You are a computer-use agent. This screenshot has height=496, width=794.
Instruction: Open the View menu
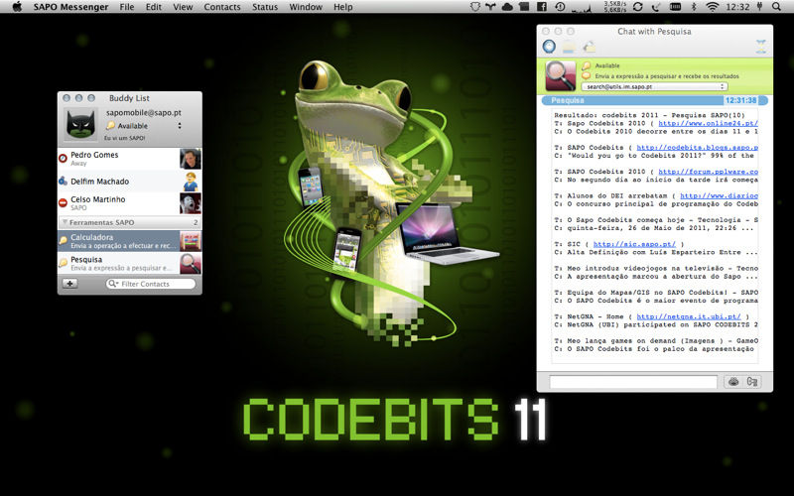pos(183,7)
